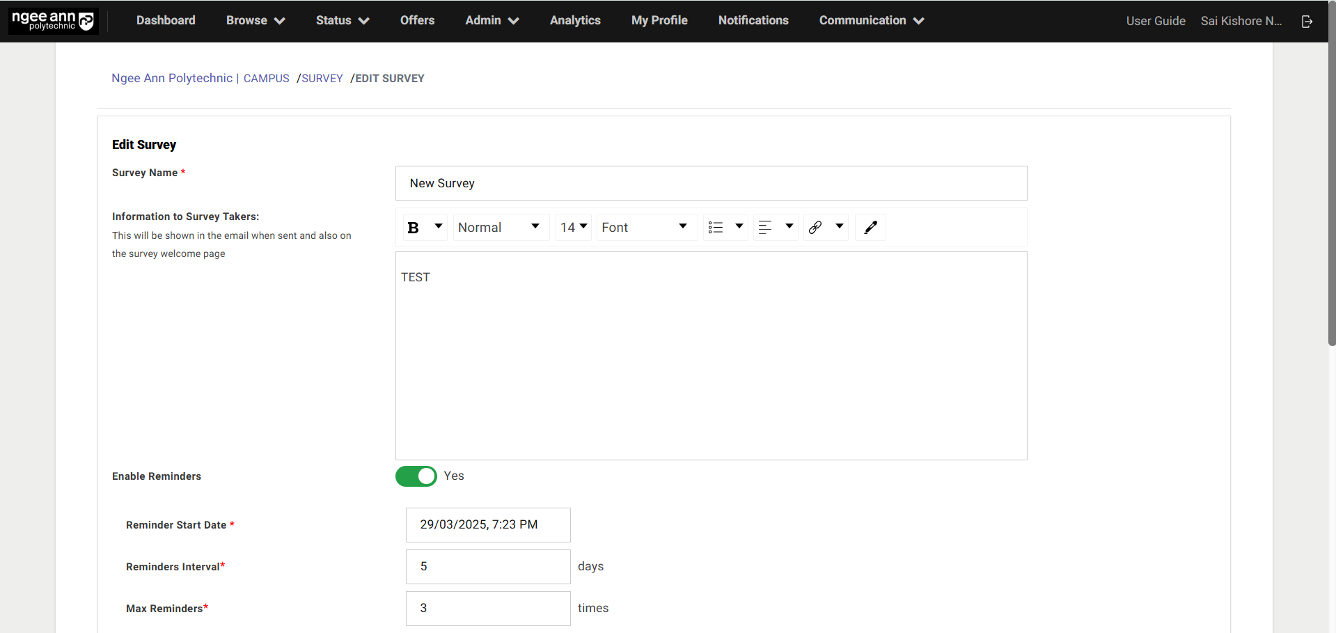Image resolution: width=1336 pixels, height=633 pixels.
Task: Click the insert link chain icon
Action: [x=815, y=228]
